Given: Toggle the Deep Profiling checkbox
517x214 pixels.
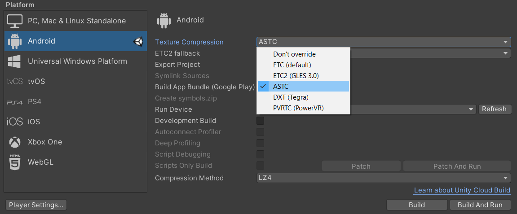Looking at the screenshot, I should tap(261, 143).
